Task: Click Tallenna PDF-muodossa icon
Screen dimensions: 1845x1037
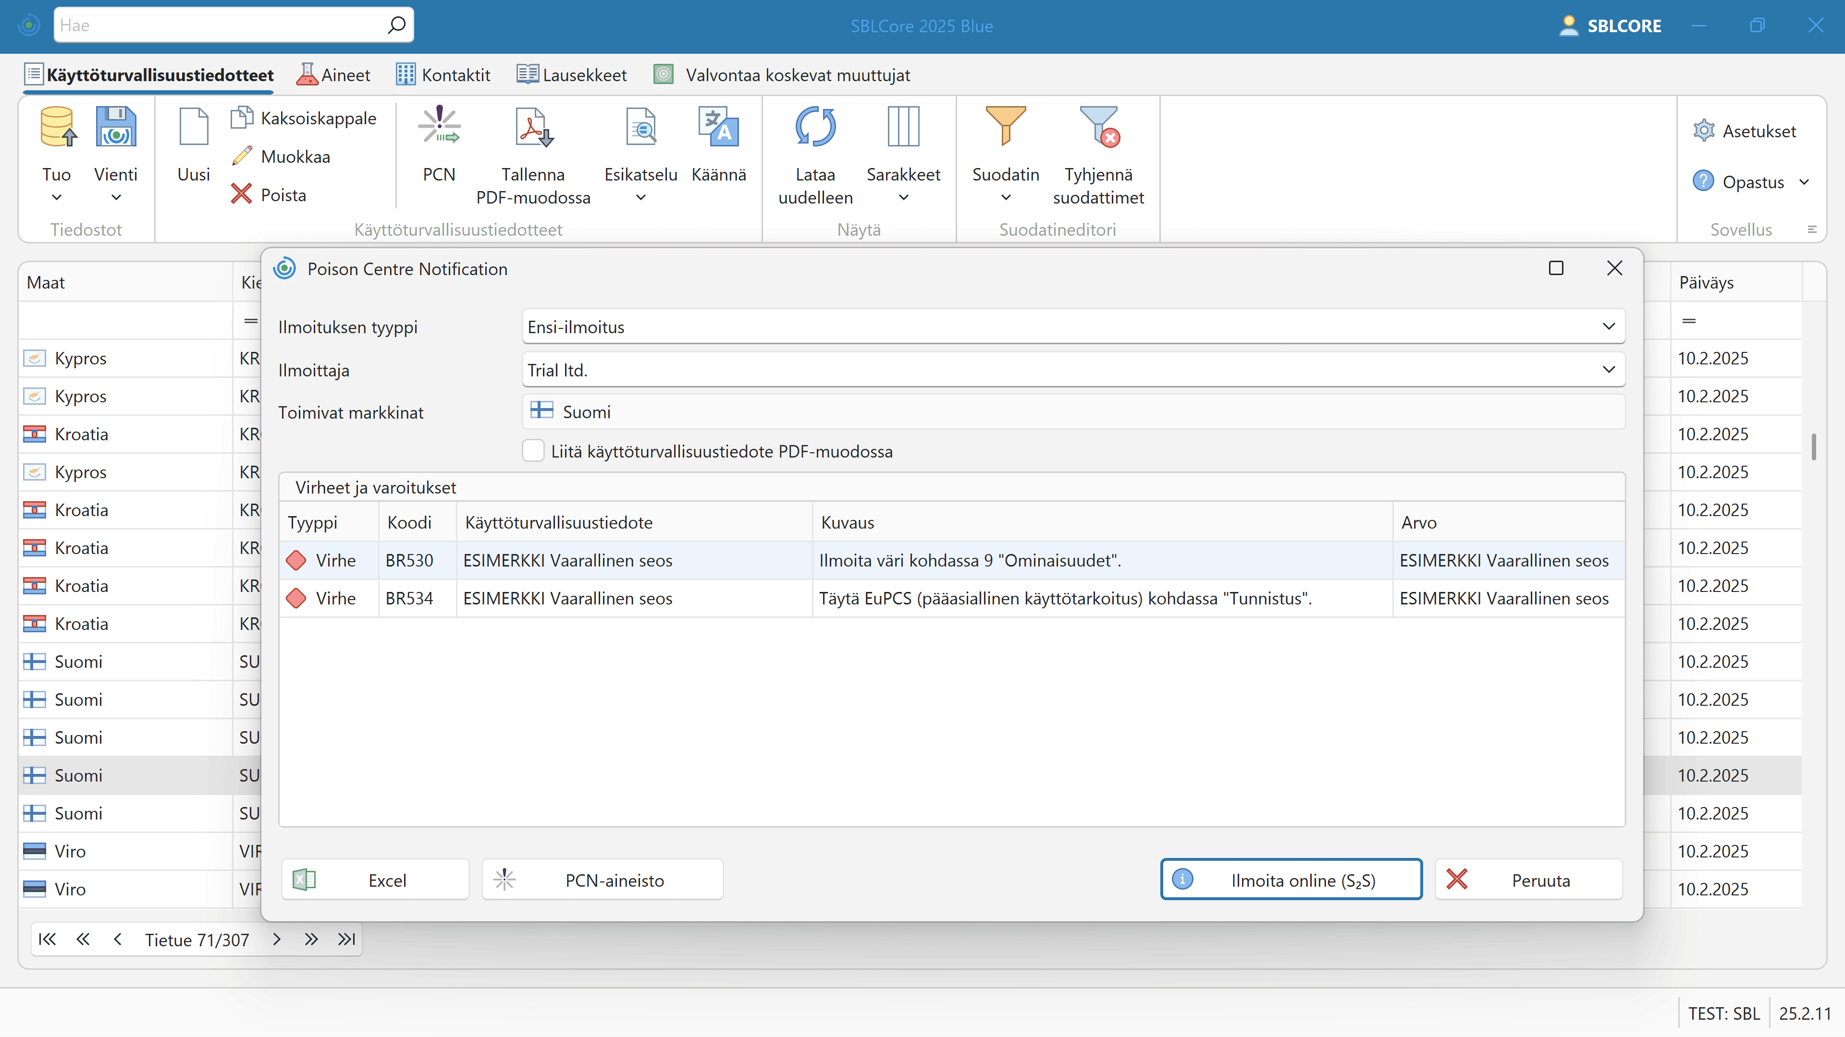Action: coord(533,127)
